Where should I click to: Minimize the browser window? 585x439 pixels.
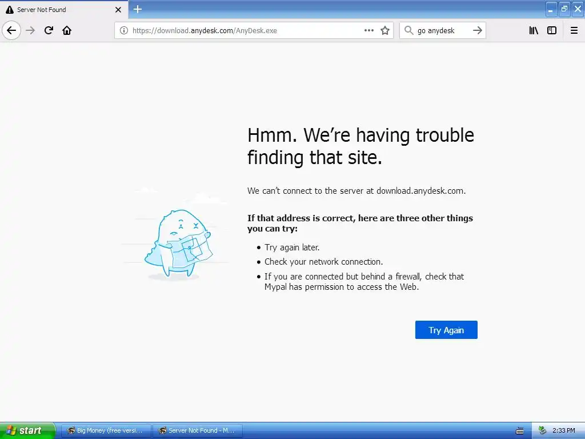[x=551, y=9]
